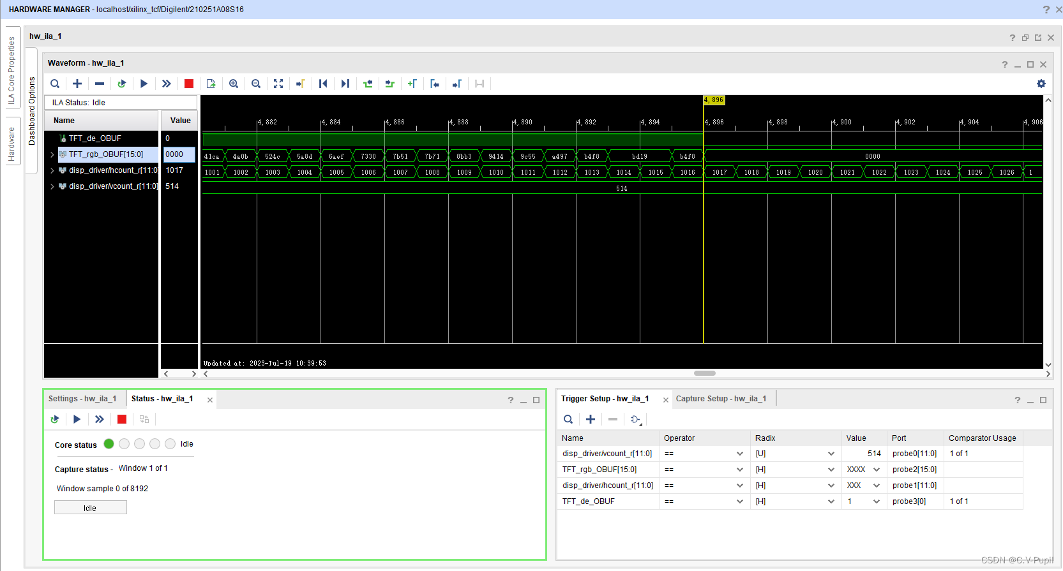The image size is (1063, 571).
Task: Open trigger condition logic settings icon
Action: (x=636, y=419)
